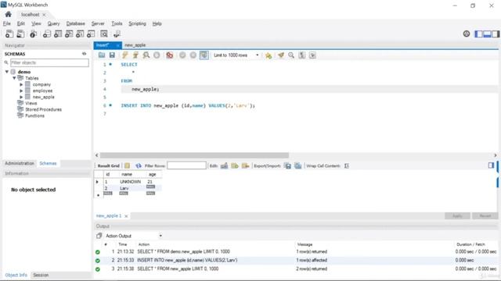Close the new_apple 1 result tab
Viewport: 501px width, 281px height.
click(126, 216)
